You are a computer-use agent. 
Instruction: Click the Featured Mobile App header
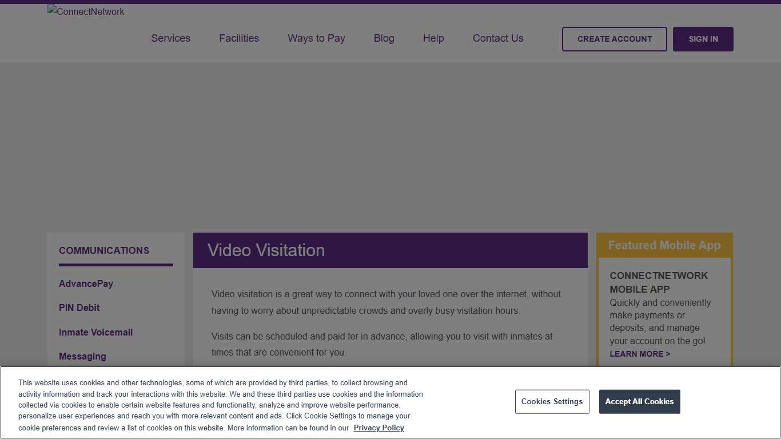coord(664,245)
